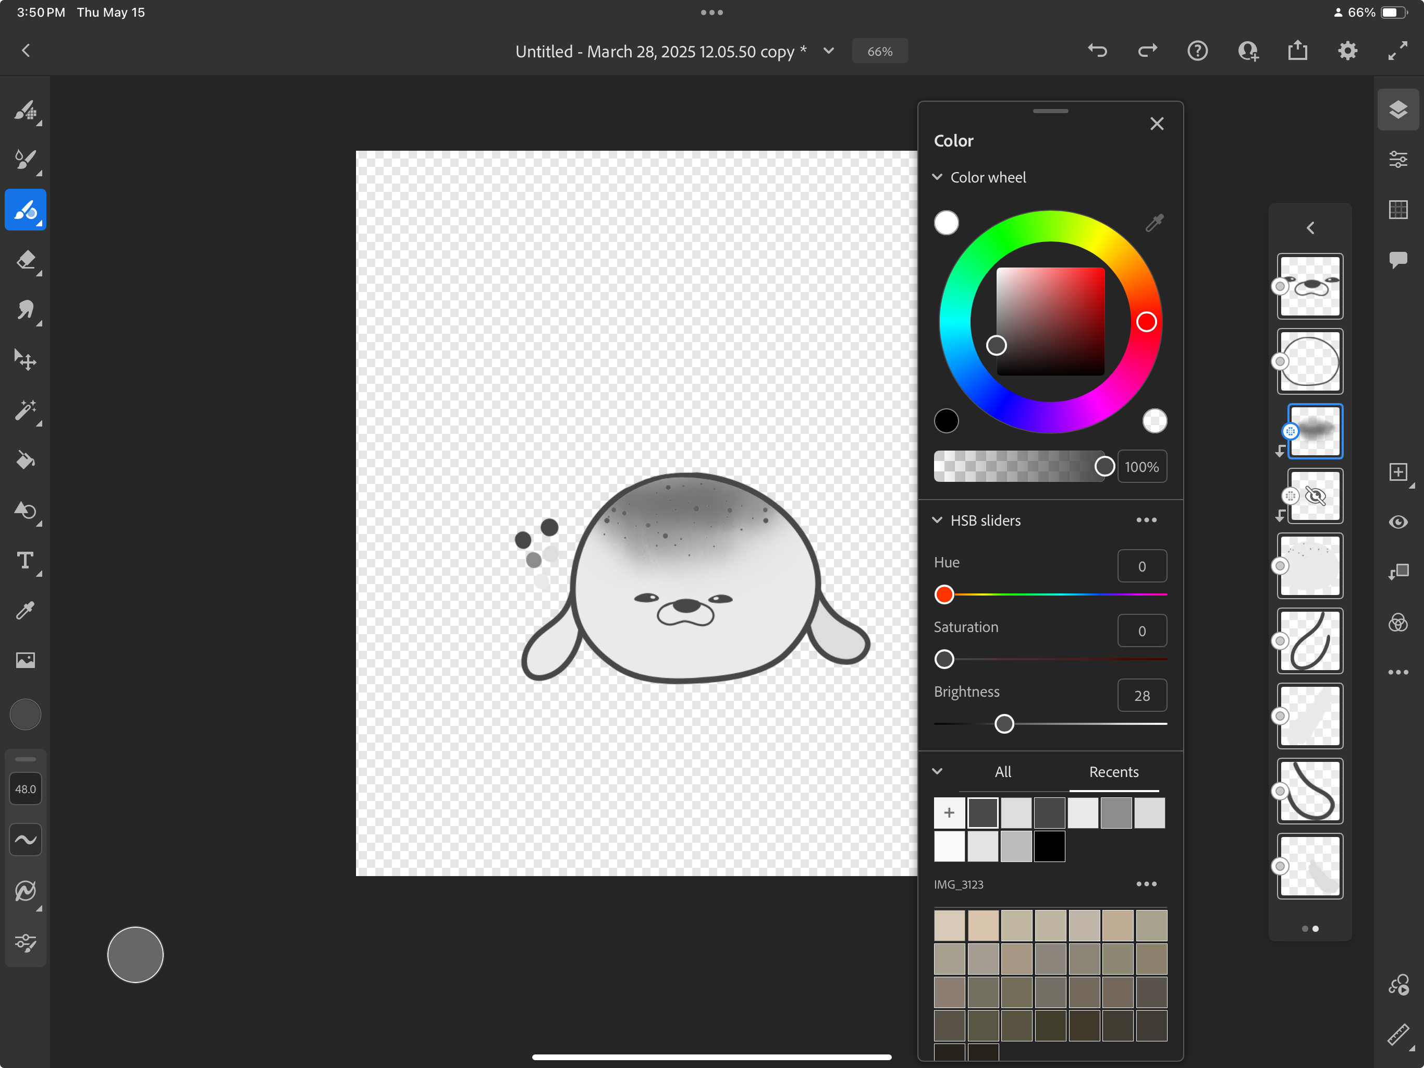Viewport: 1424px width, 1068px height.
Task: Pick the Eyedropper tool in left toolbar
Action: (x=25, y=610)
